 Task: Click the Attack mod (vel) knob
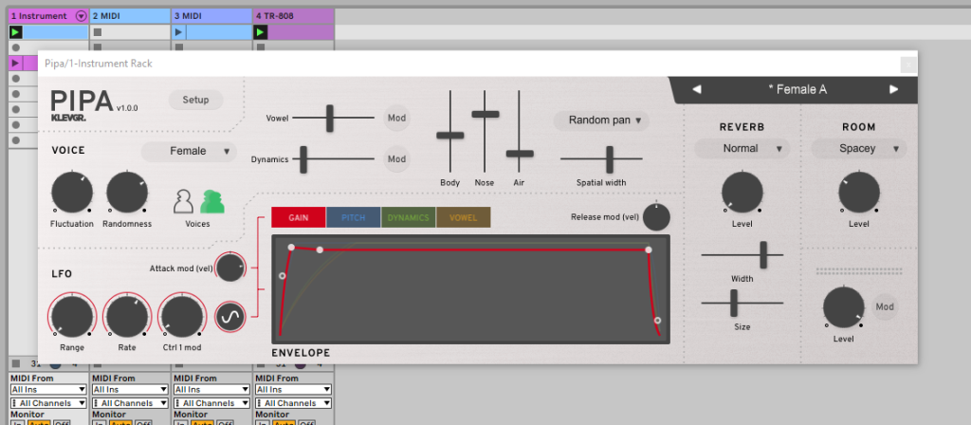[230, 268]
